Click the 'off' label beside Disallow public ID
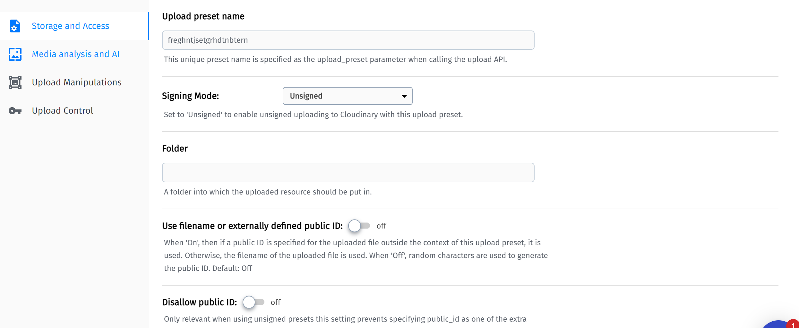The width and height of the screenshot is (799, 328). (x=275, y=302)
